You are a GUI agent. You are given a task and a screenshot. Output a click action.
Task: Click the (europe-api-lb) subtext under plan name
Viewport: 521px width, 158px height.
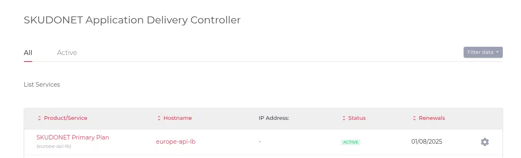tap(54, 146)
